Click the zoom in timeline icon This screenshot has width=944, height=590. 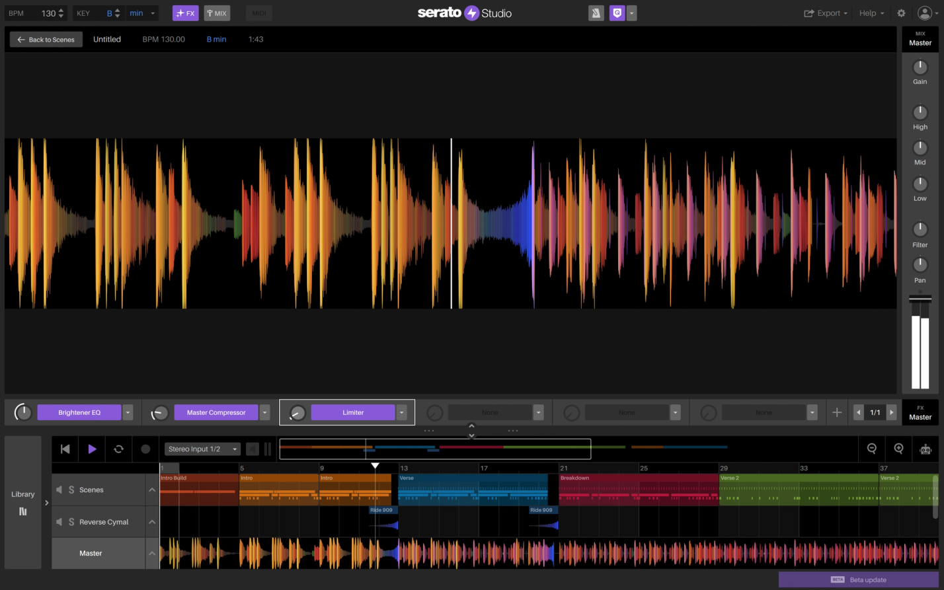point(898,449)
